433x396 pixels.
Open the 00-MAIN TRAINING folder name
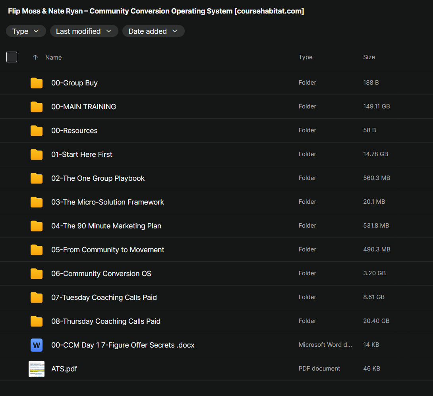point(84,106)
